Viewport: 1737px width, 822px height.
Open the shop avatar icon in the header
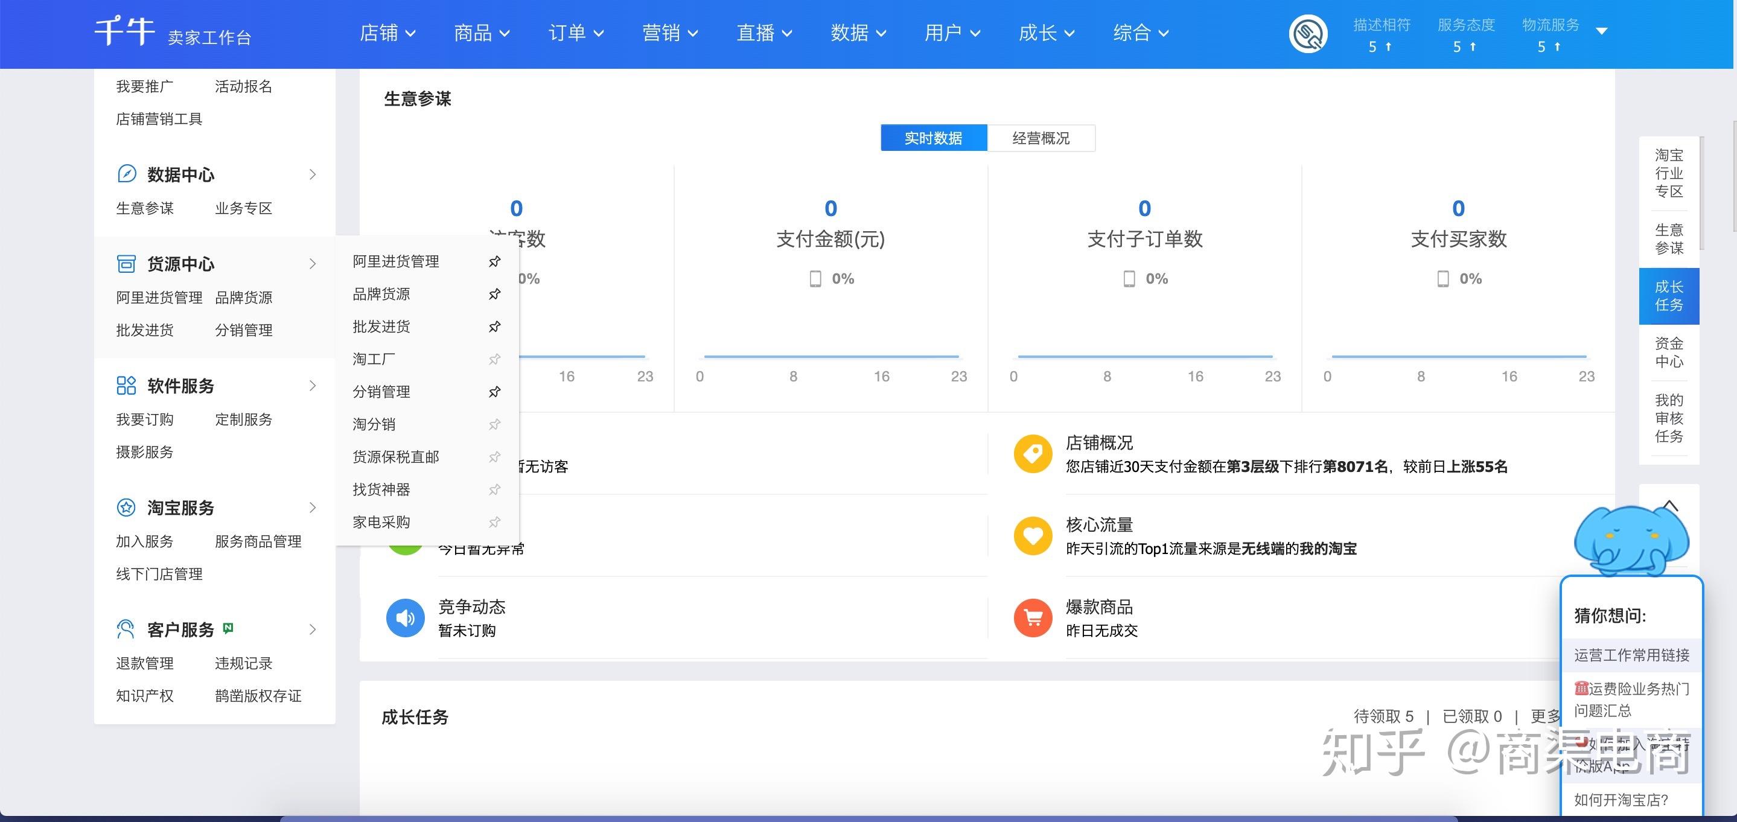click(1308, 34)
